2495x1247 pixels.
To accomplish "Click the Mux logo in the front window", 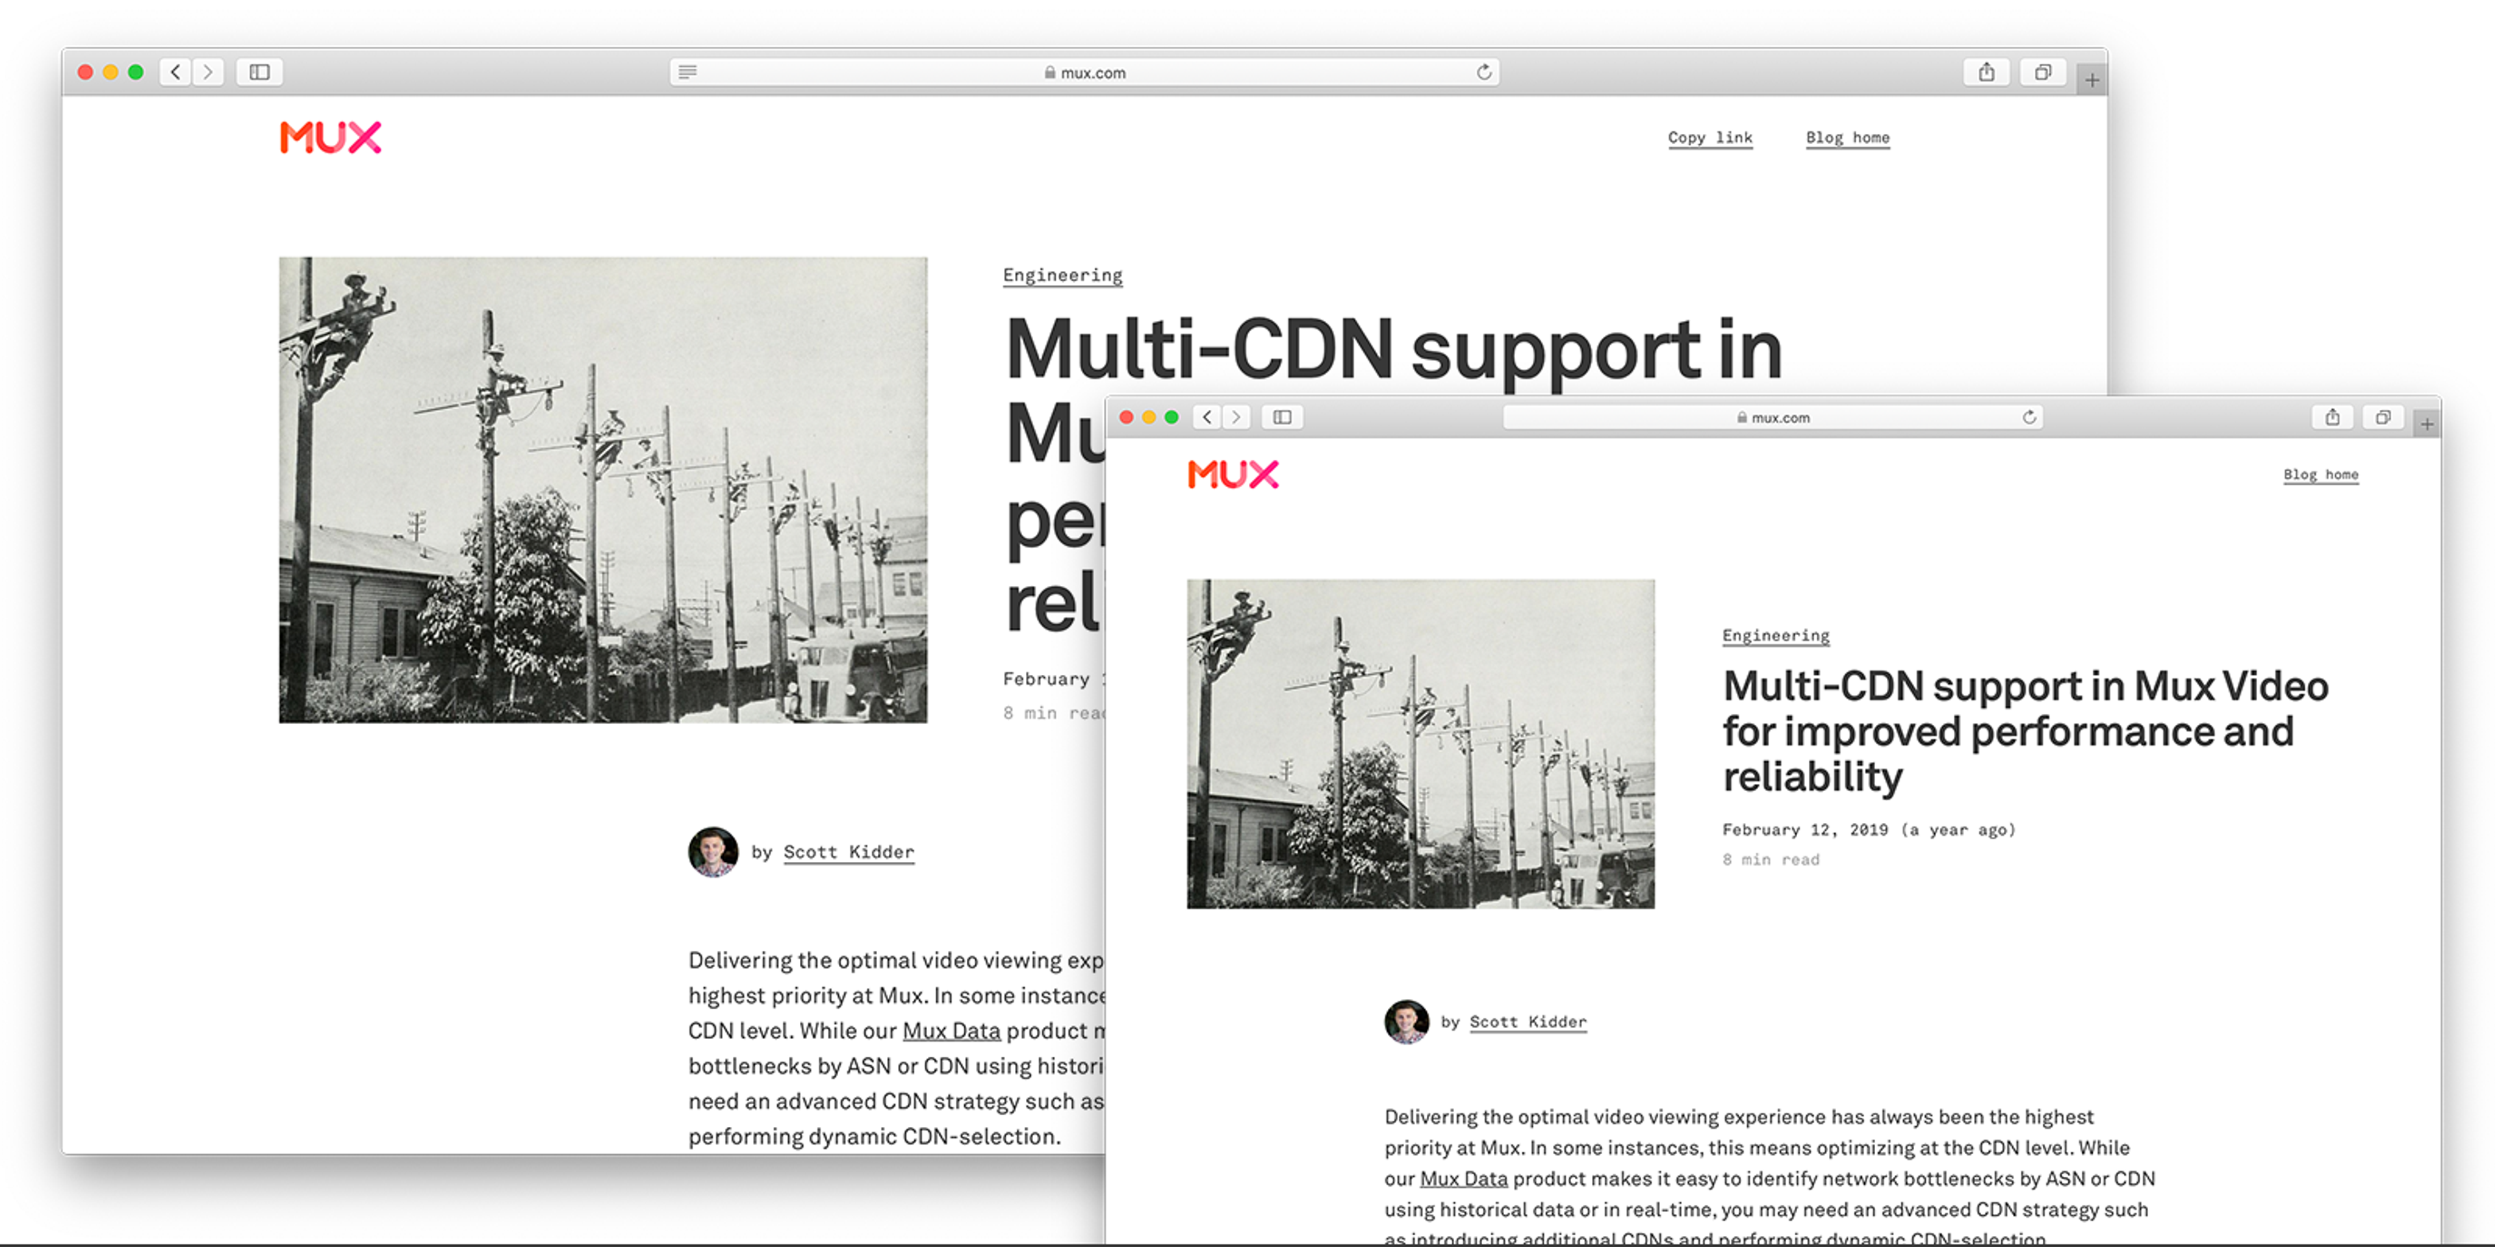I will click(x=1233, y=474).
